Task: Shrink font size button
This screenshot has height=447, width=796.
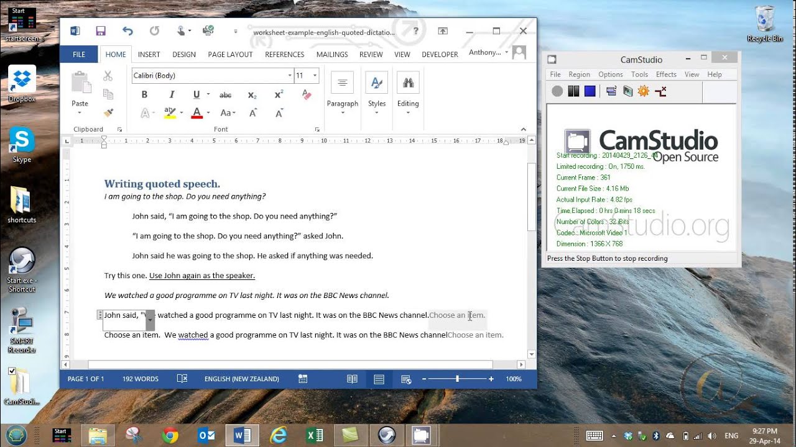Action: [279, 113]
